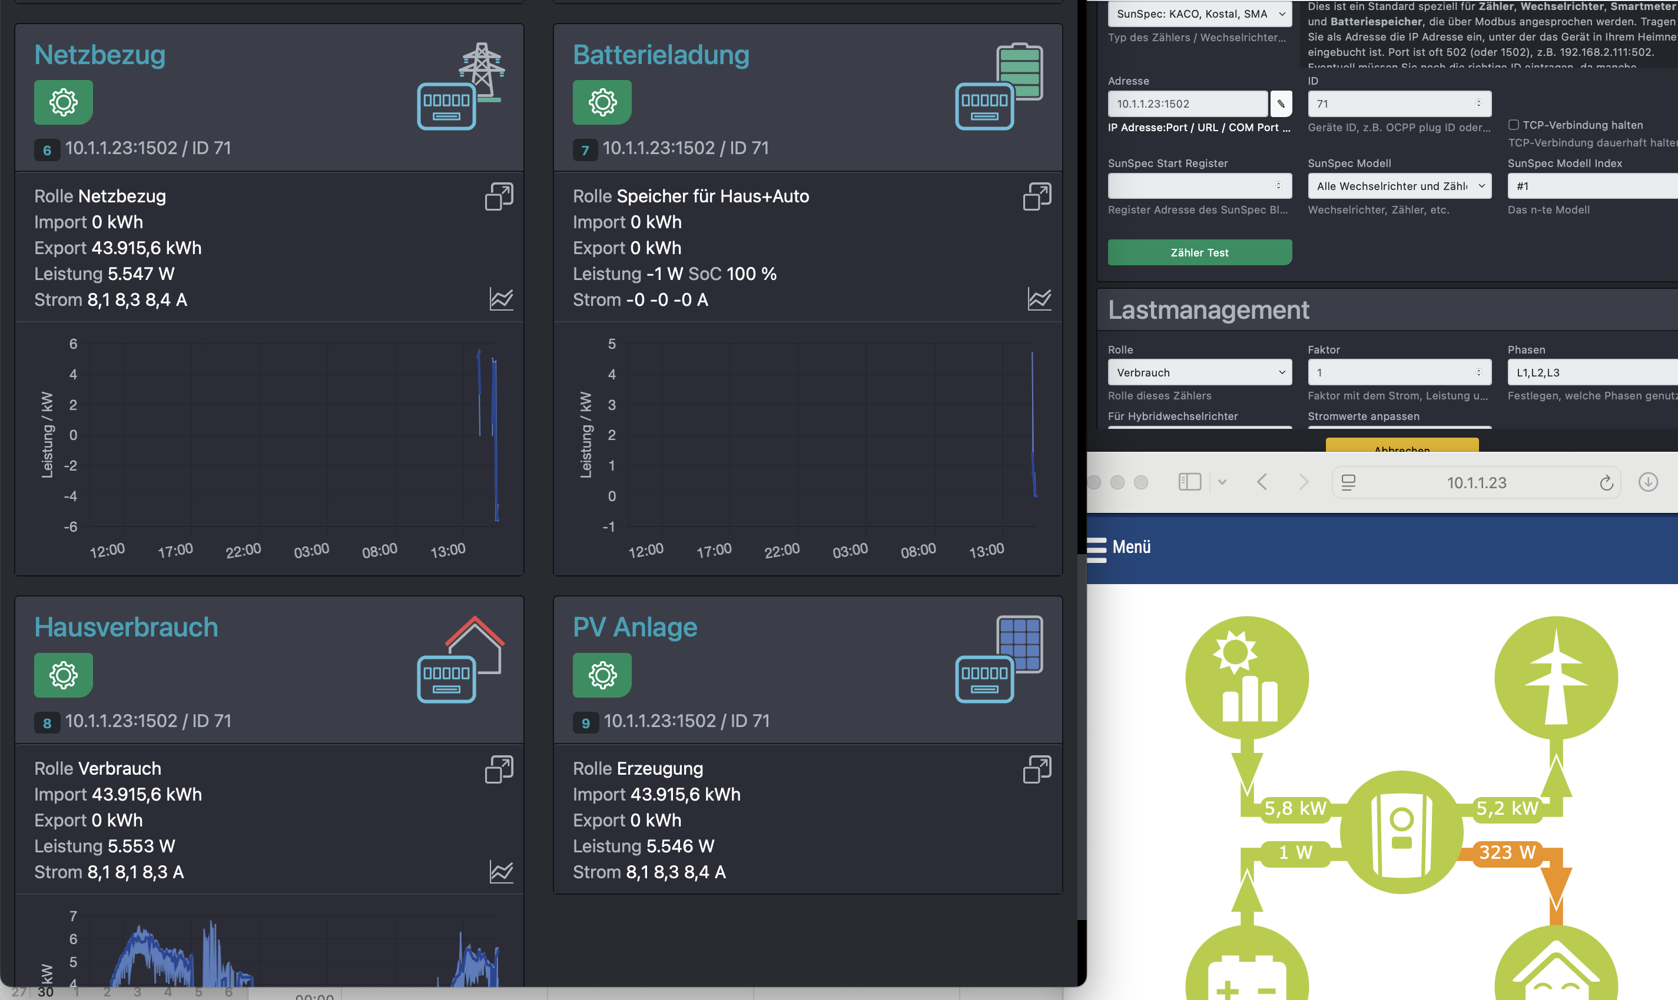
Task: Click the grid pylon circle in energy flow
Action: pyautogui.click(x=1556, y=678)
